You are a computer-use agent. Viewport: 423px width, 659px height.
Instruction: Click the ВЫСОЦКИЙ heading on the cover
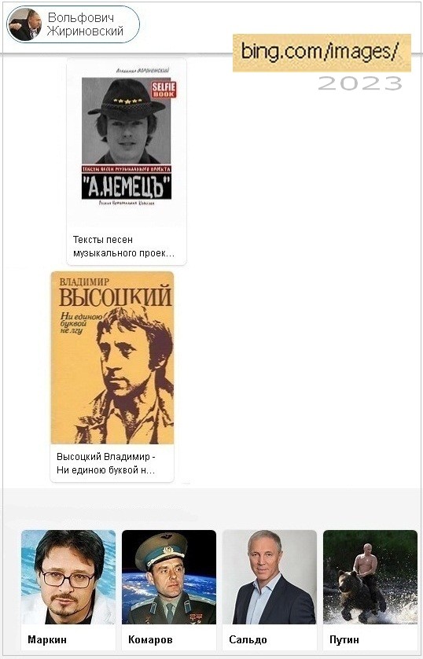point(115,296)
